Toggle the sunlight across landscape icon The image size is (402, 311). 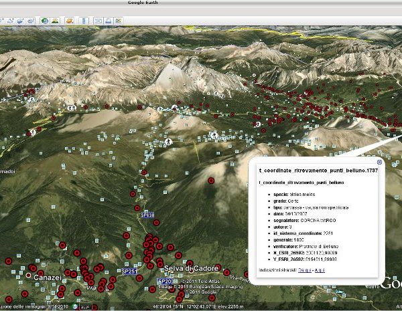[55, 21]
